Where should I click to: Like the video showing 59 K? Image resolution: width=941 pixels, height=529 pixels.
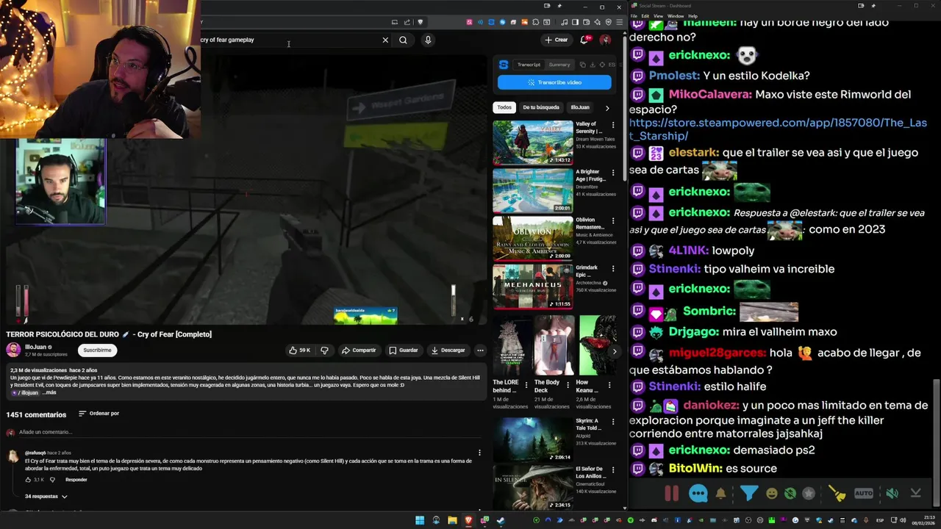click(x=300, y=350)
